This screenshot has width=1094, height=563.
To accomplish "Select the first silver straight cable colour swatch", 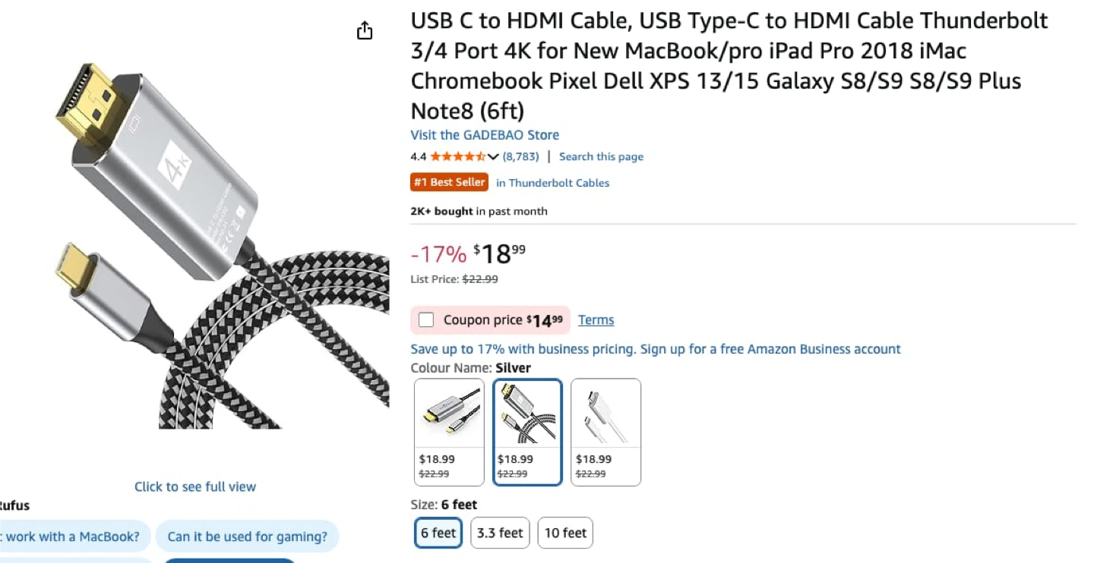I will click(449, 432).
